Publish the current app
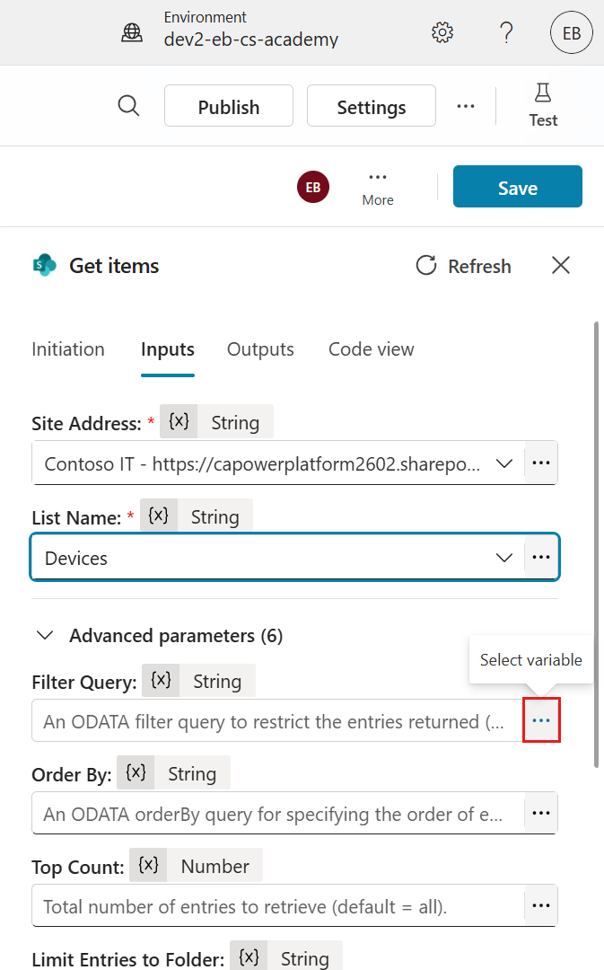 point(228,105)
